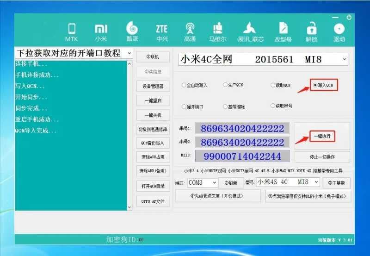Click the log line 手机连接成功...
The height and width of the screenshot is (256, 370).
[x=37, y=75]
